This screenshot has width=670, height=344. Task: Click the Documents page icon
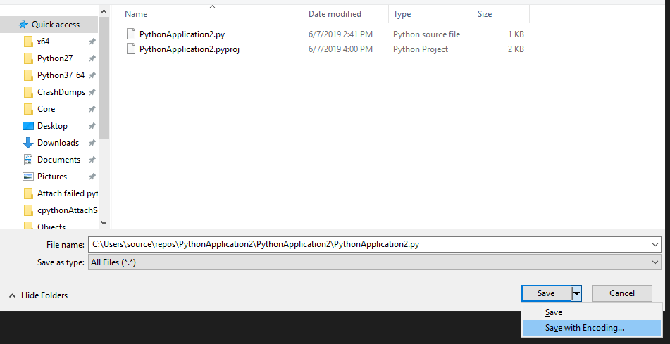point(28,160)
